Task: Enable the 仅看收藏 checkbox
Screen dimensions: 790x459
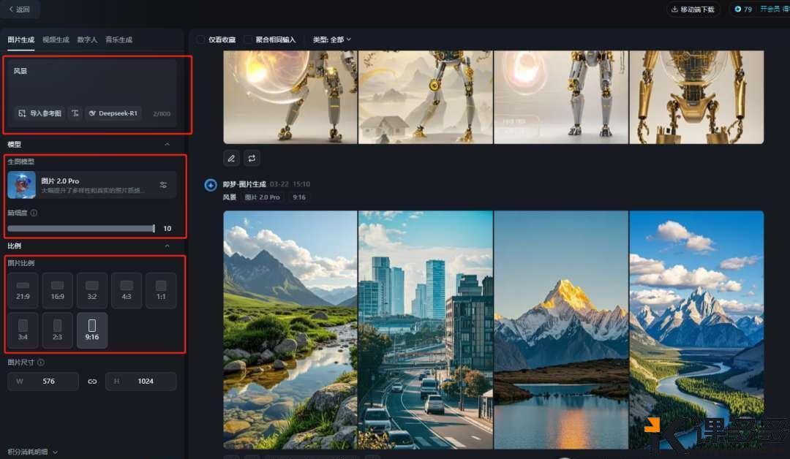Action: pyautogui.click(x=201, y=39)
